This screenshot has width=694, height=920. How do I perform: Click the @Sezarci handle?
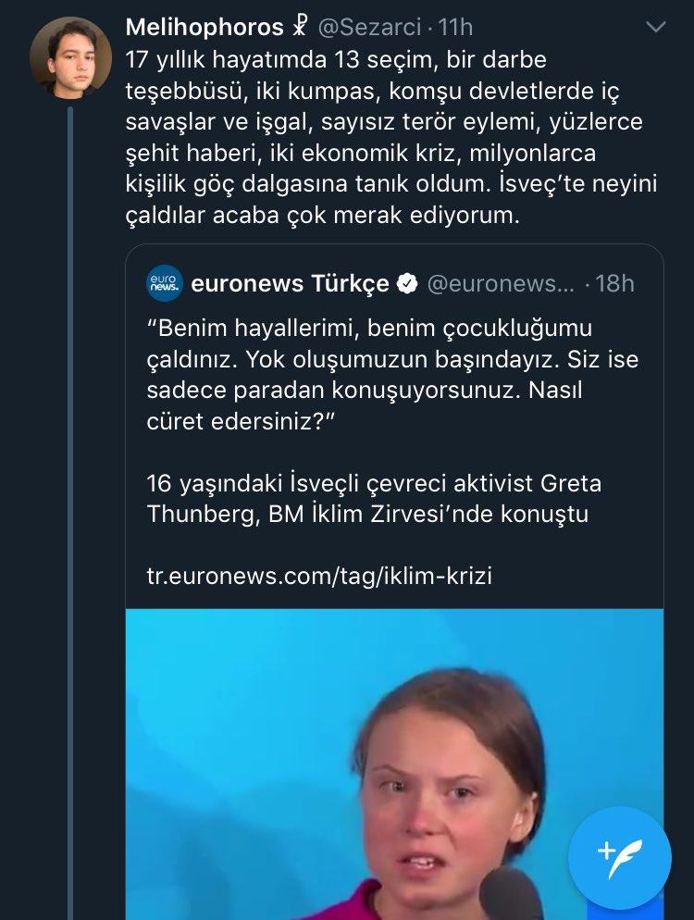[370, 28]
